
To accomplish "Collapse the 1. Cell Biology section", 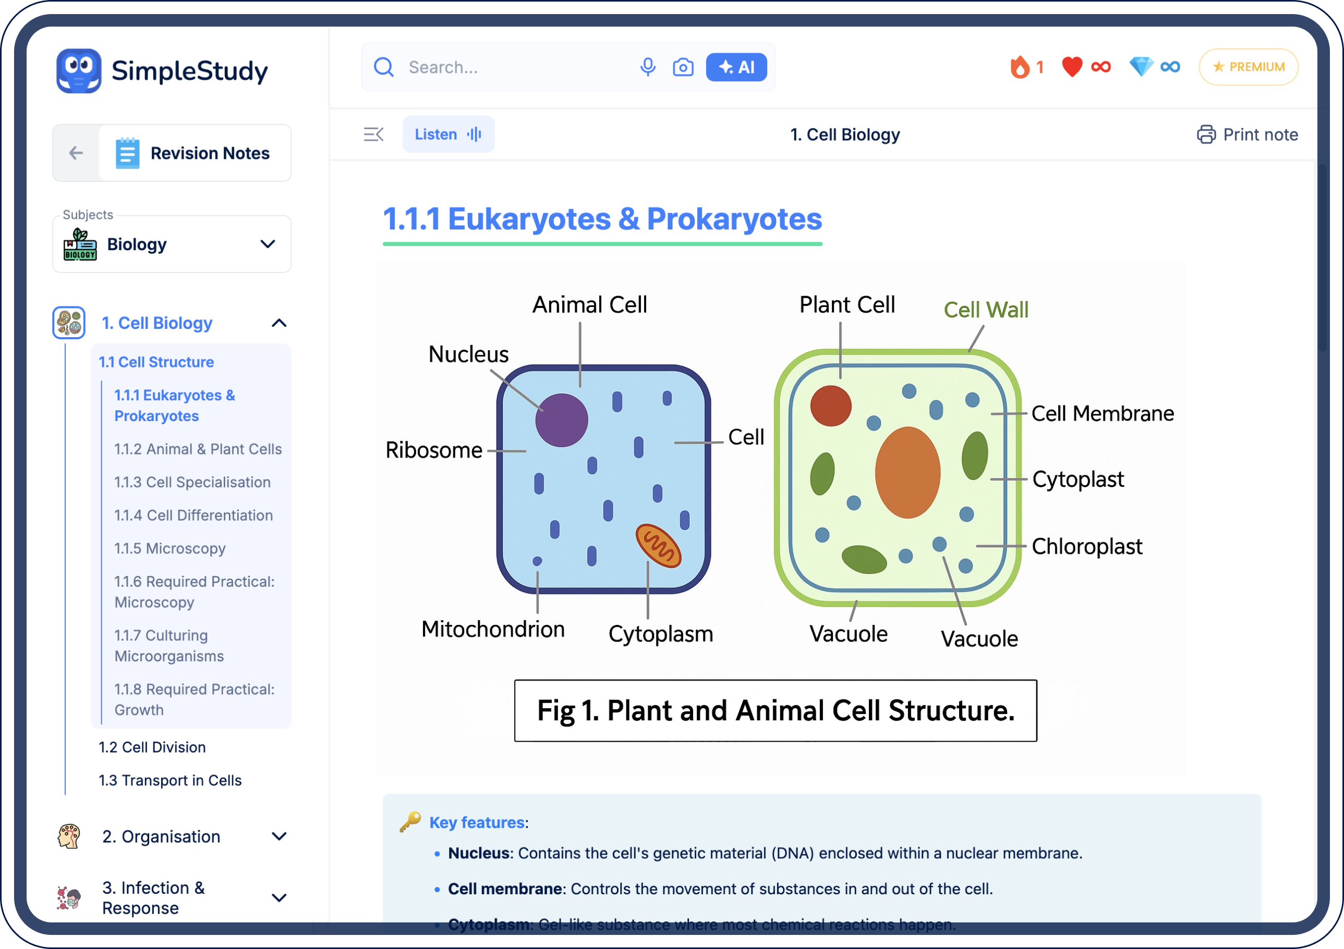I will pos(279,323).
